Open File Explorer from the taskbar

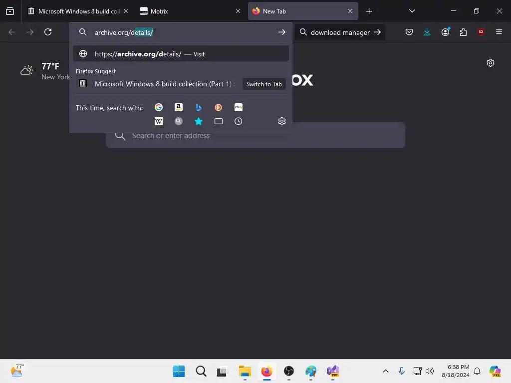pyautogui.click(x=245, y=371)
